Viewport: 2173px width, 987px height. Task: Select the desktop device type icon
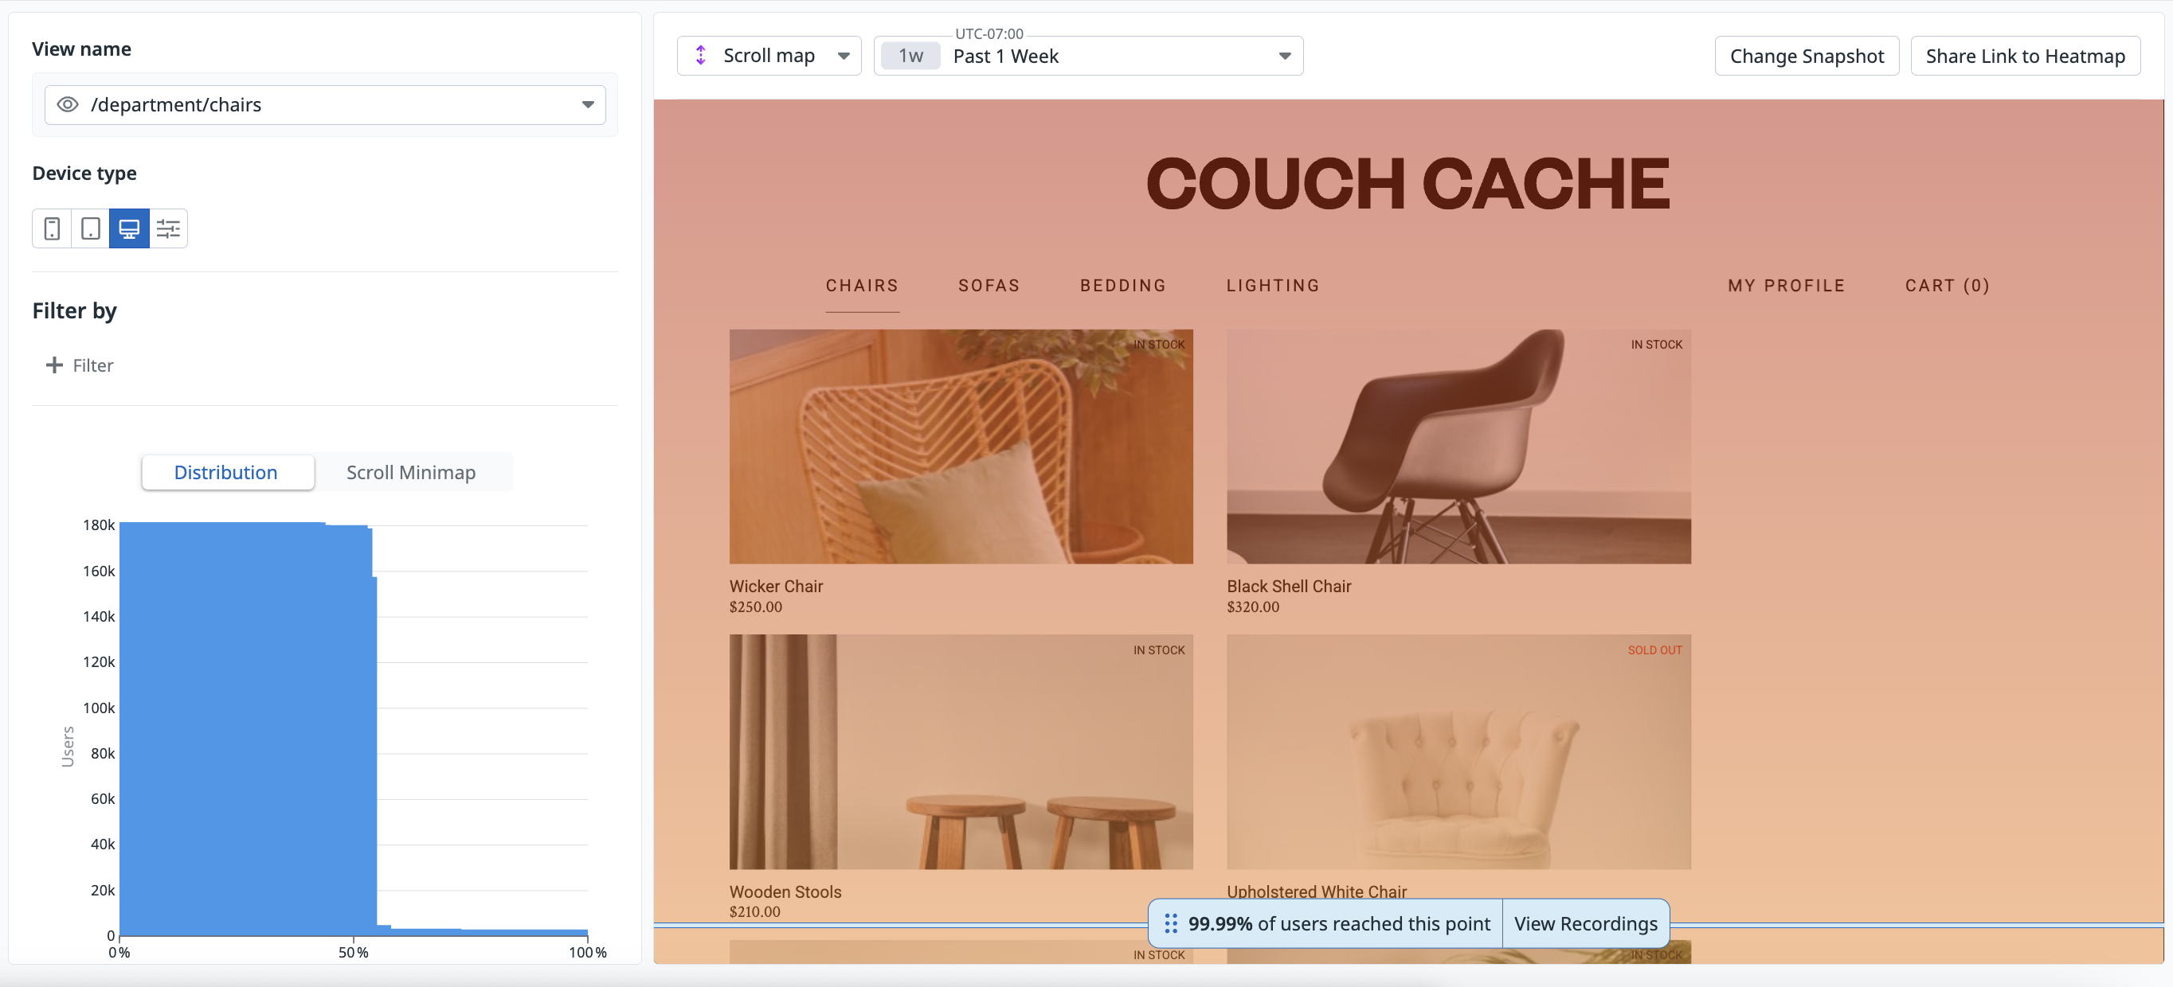pos(129,228)
